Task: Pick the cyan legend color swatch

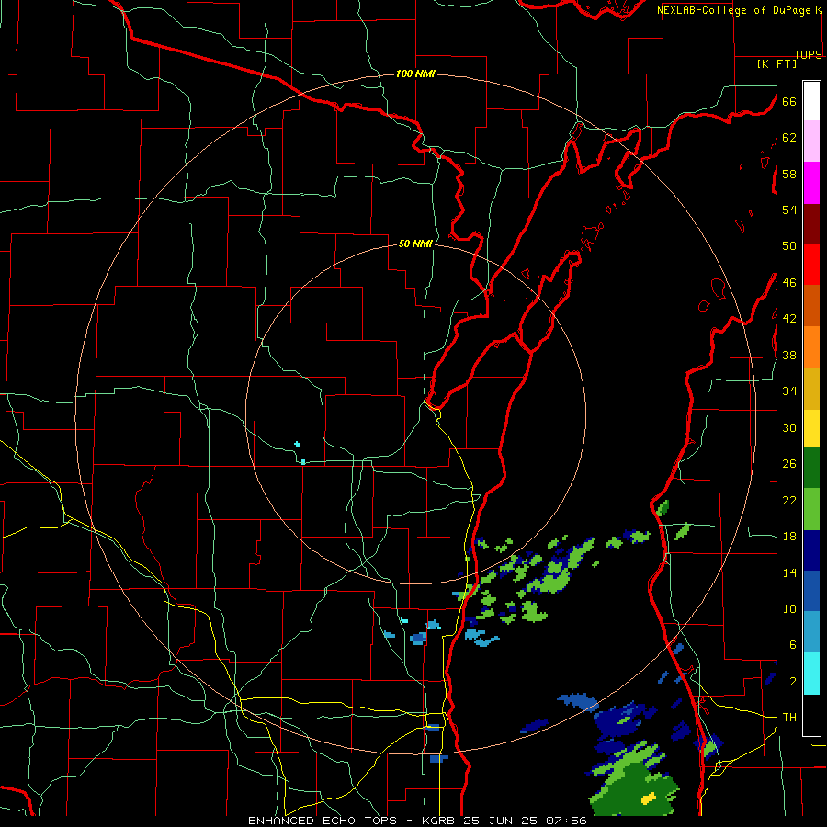Action: [x=811, y=674]
